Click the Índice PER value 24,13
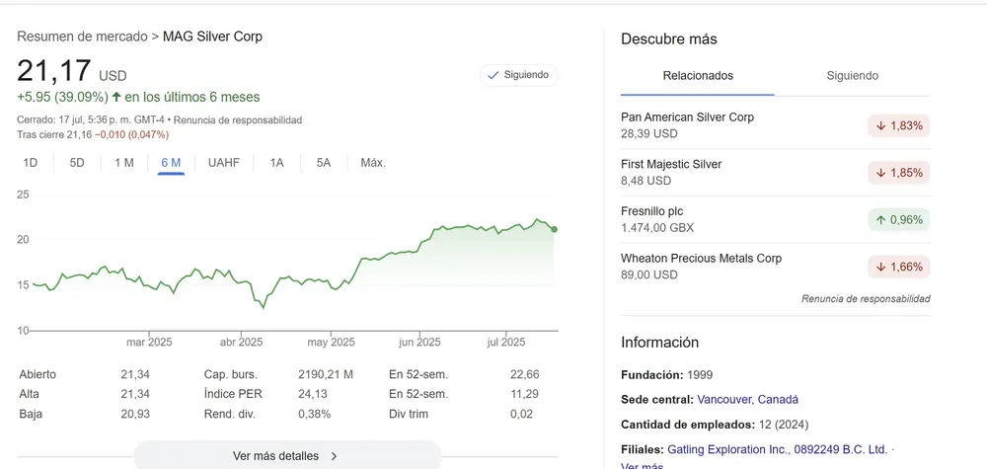The width and height of the screenshot is (987, 469). tap(312, 394)
